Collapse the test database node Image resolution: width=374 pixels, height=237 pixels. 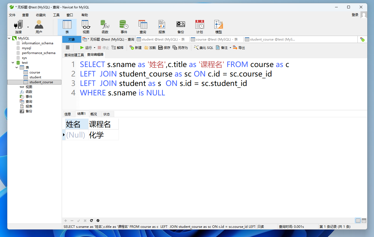tap(13, 63)
